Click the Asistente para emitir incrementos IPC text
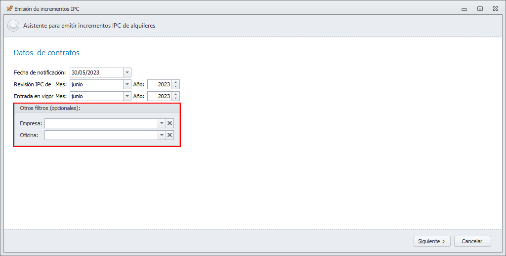Screen dimensions: 506x256 click(x=89, y=26)
